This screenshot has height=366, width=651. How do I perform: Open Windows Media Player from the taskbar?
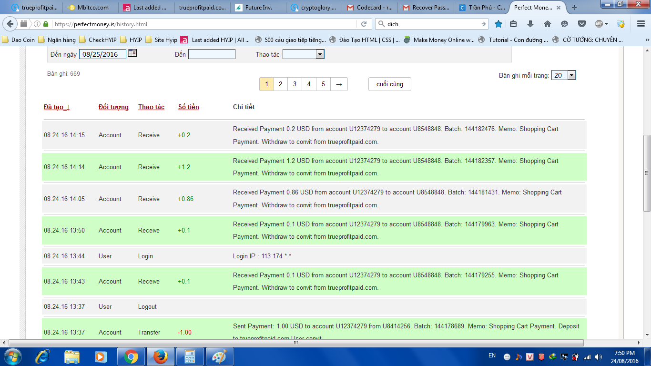tap(101, 356)
